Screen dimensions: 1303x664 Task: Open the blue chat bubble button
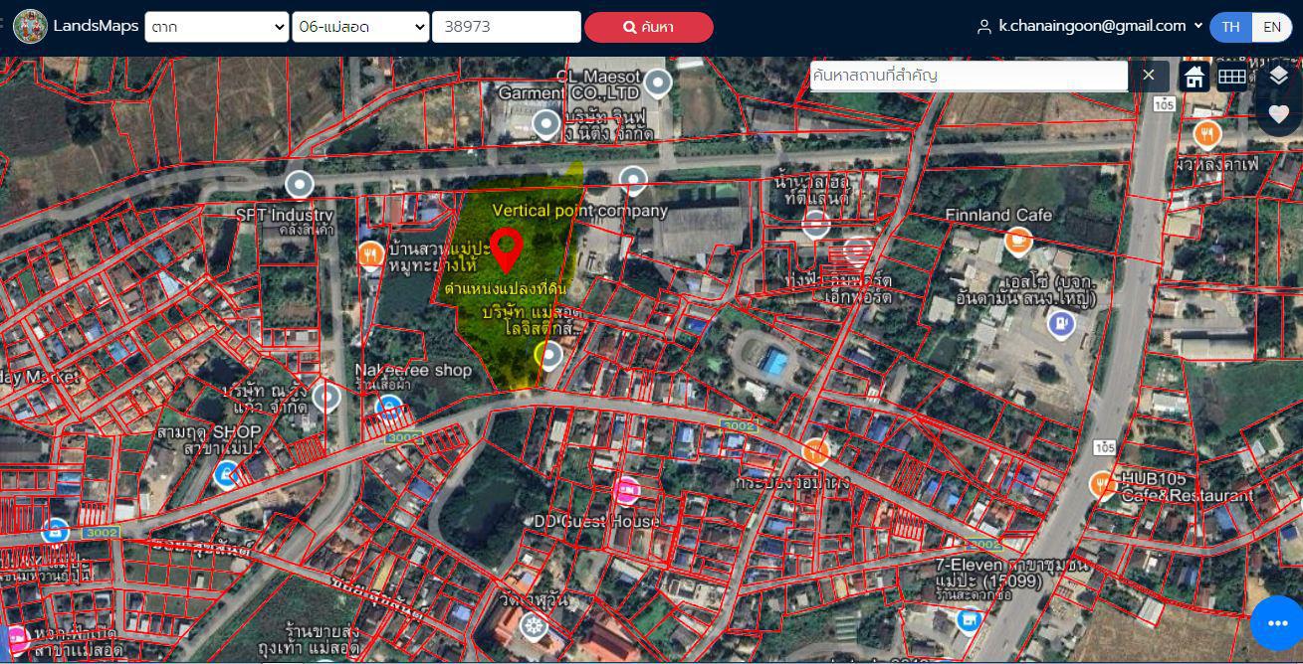pyautogui.click(x=1278, y=623)
